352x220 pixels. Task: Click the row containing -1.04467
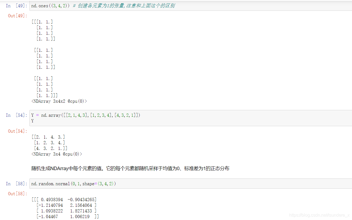tap(67, 216)
